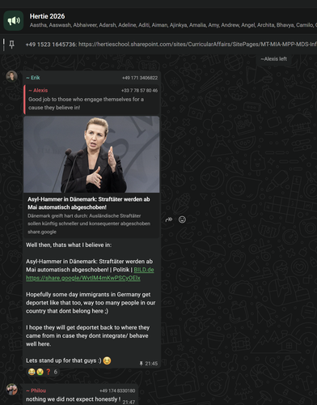Click Philou's message 'nothing we did not expect honestly'
This screenshot has width=317, height=405.
point(73,399)
